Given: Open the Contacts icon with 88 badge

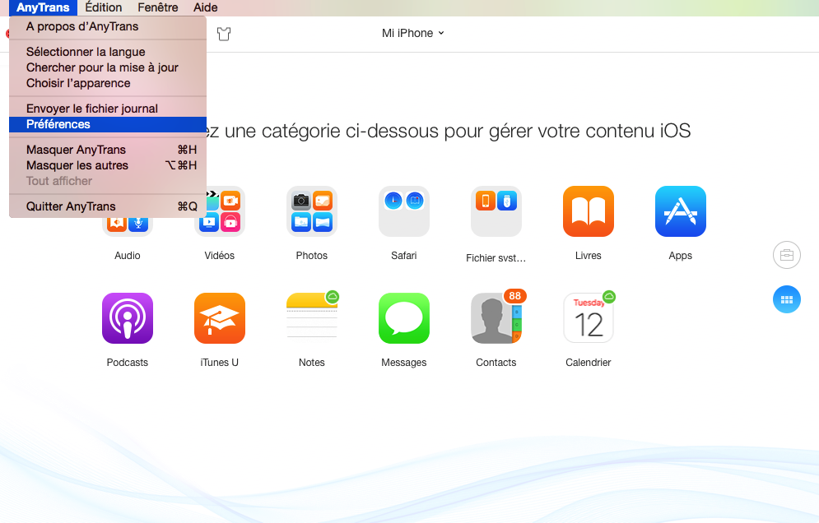Looking at the screenshot, I should pyautogui.click(x=498, y=317).
